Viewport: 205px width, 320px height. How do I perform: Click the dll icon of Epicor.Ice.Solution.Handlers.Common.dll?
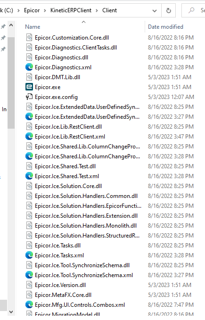(29, 196)
